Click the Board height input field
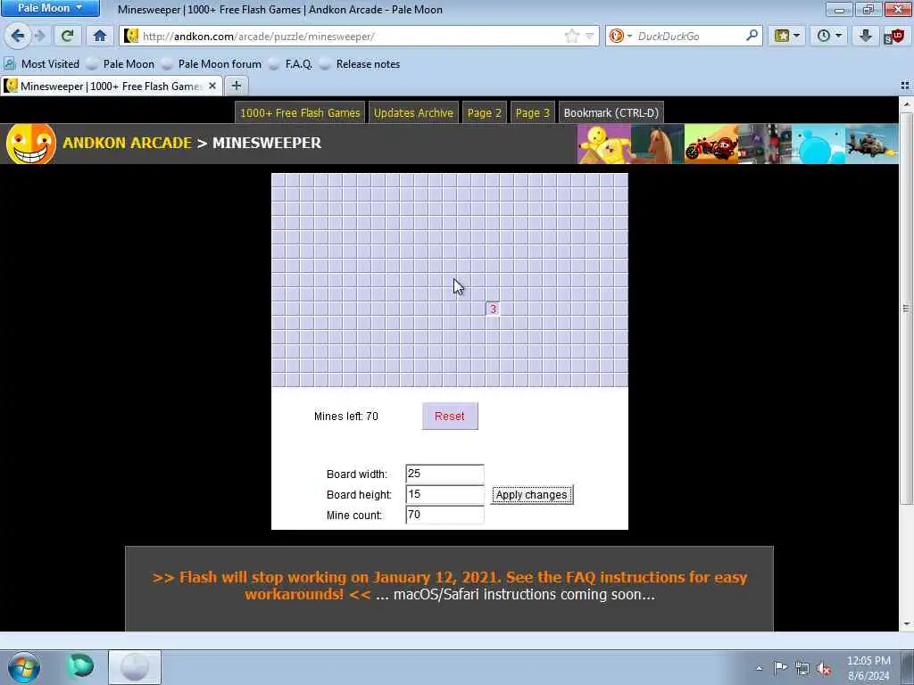914x685 pixels. click(445, 494)
